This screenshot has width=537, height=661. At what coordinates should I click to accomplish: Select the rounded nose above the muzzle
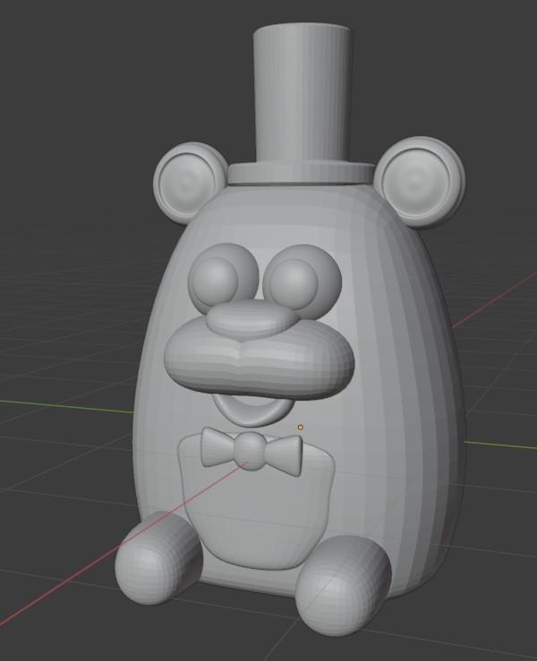point(251,320)
